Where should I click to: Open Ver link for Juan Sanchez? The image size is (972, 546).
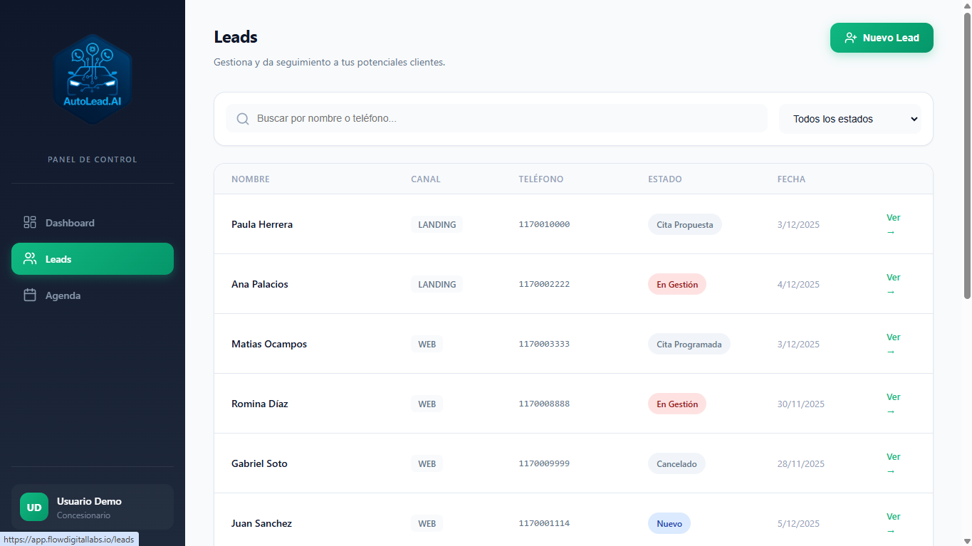click(x=893, y=523)
